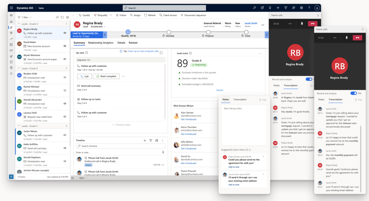Open the Disqualify dropdown arrow
The image size is (369, 201).
coord(111,15)
